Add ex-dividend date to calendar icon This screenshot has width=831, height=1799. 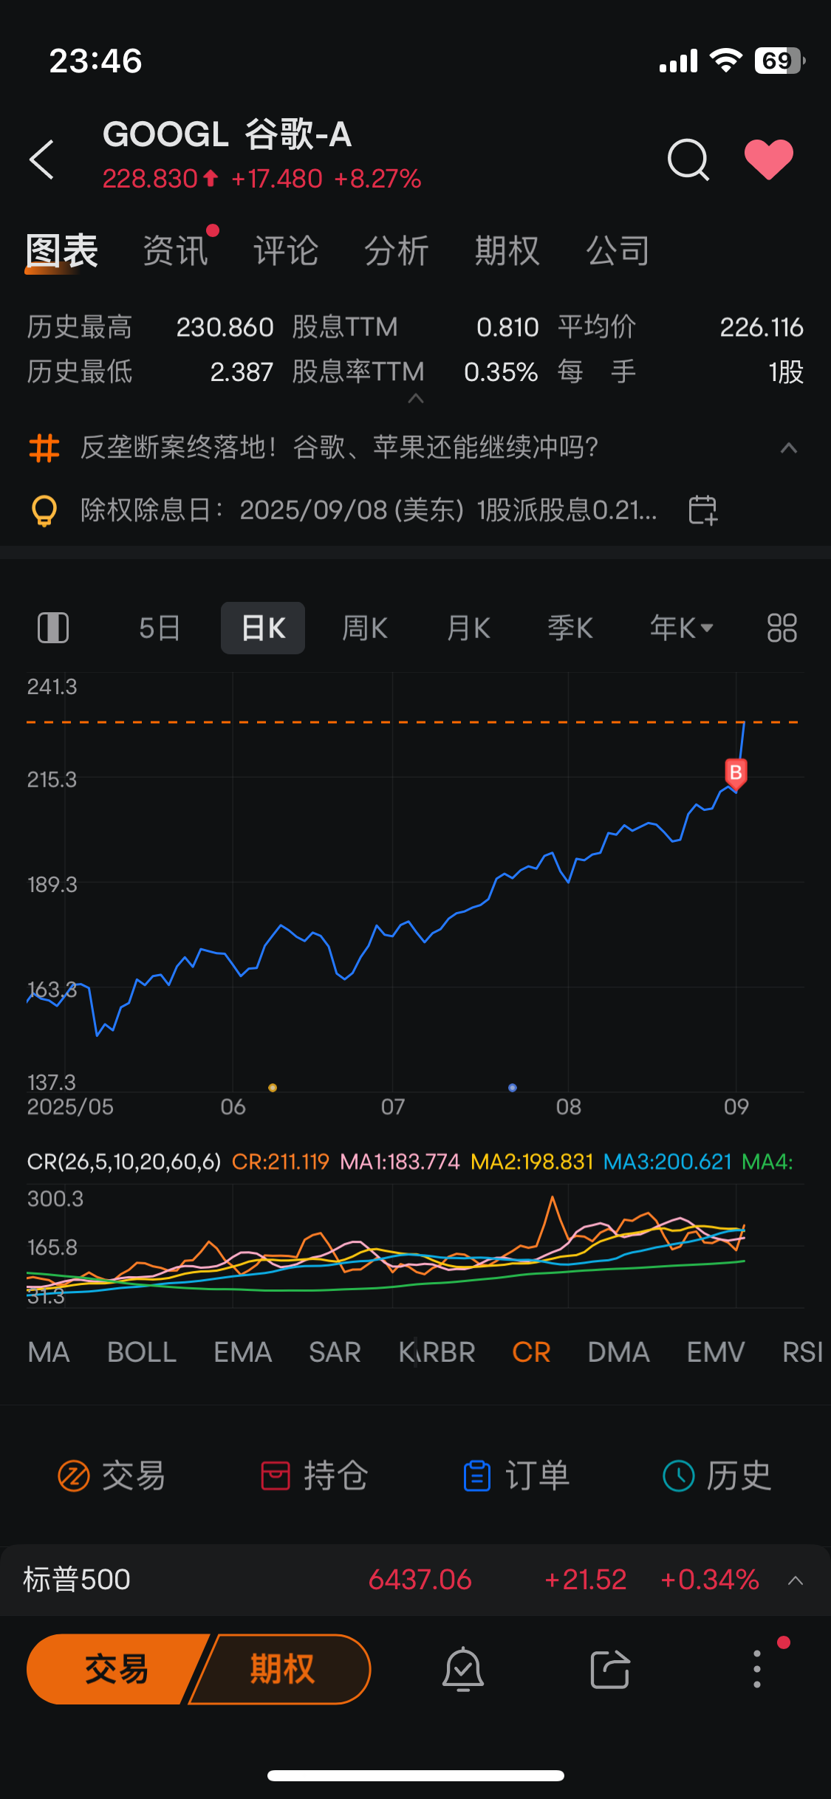(x=702, y=510)
